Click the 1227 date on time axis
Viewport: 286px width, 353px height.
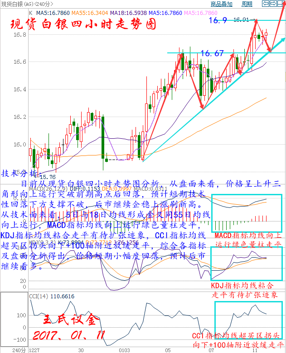[34, 350]
